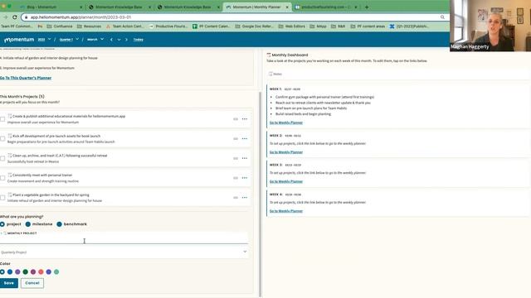Open more options for 'Kick off development' project
Screen dimensions: 531x298
coord(245,138)
